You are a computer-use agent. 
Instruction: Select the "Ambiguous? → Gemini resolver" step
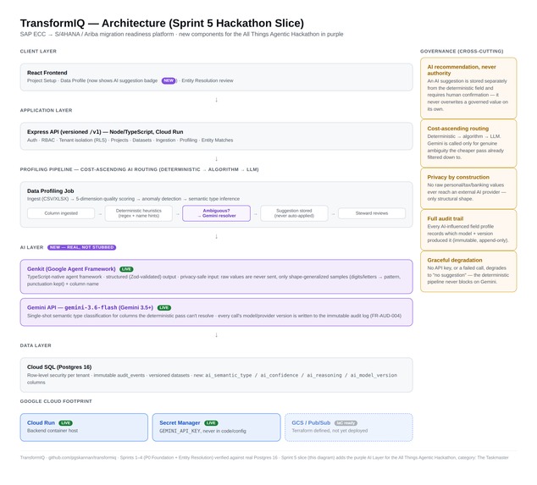[x=217, y=213]
